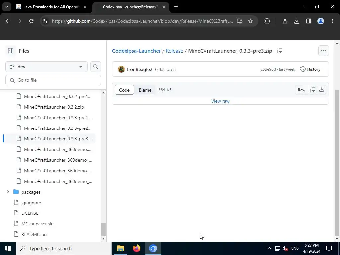The image size is (340, 255).
Task: Click file tree scrollbar down arrow
Action: [104, 239]
